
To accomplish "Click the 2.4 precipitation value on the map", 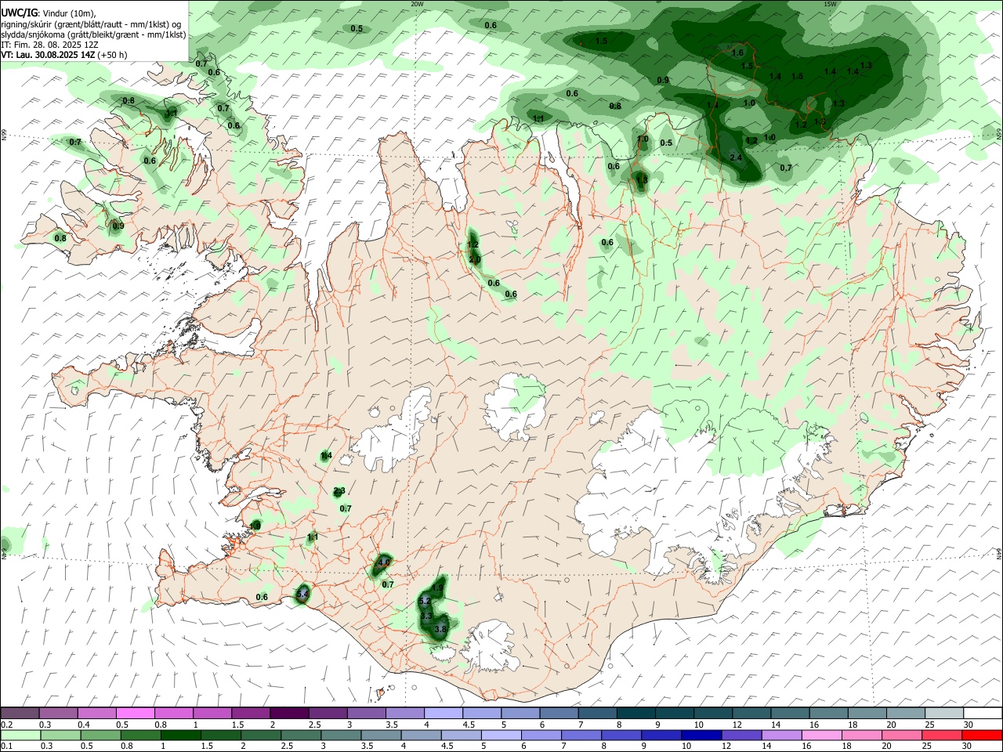I will [736, 157].
